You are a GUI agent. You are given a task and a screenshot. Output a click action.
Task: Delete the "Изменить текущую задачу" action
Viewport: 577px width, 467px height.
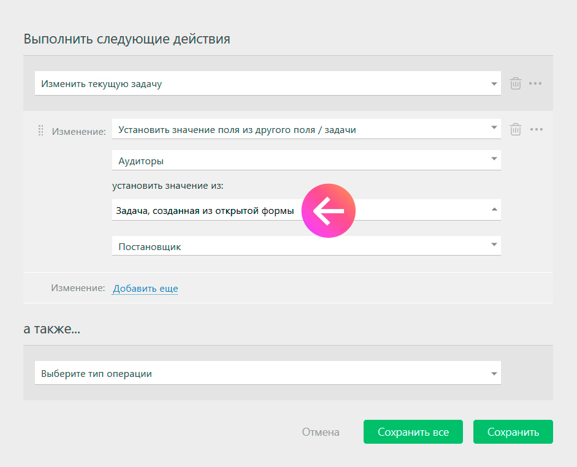[516, 83]
